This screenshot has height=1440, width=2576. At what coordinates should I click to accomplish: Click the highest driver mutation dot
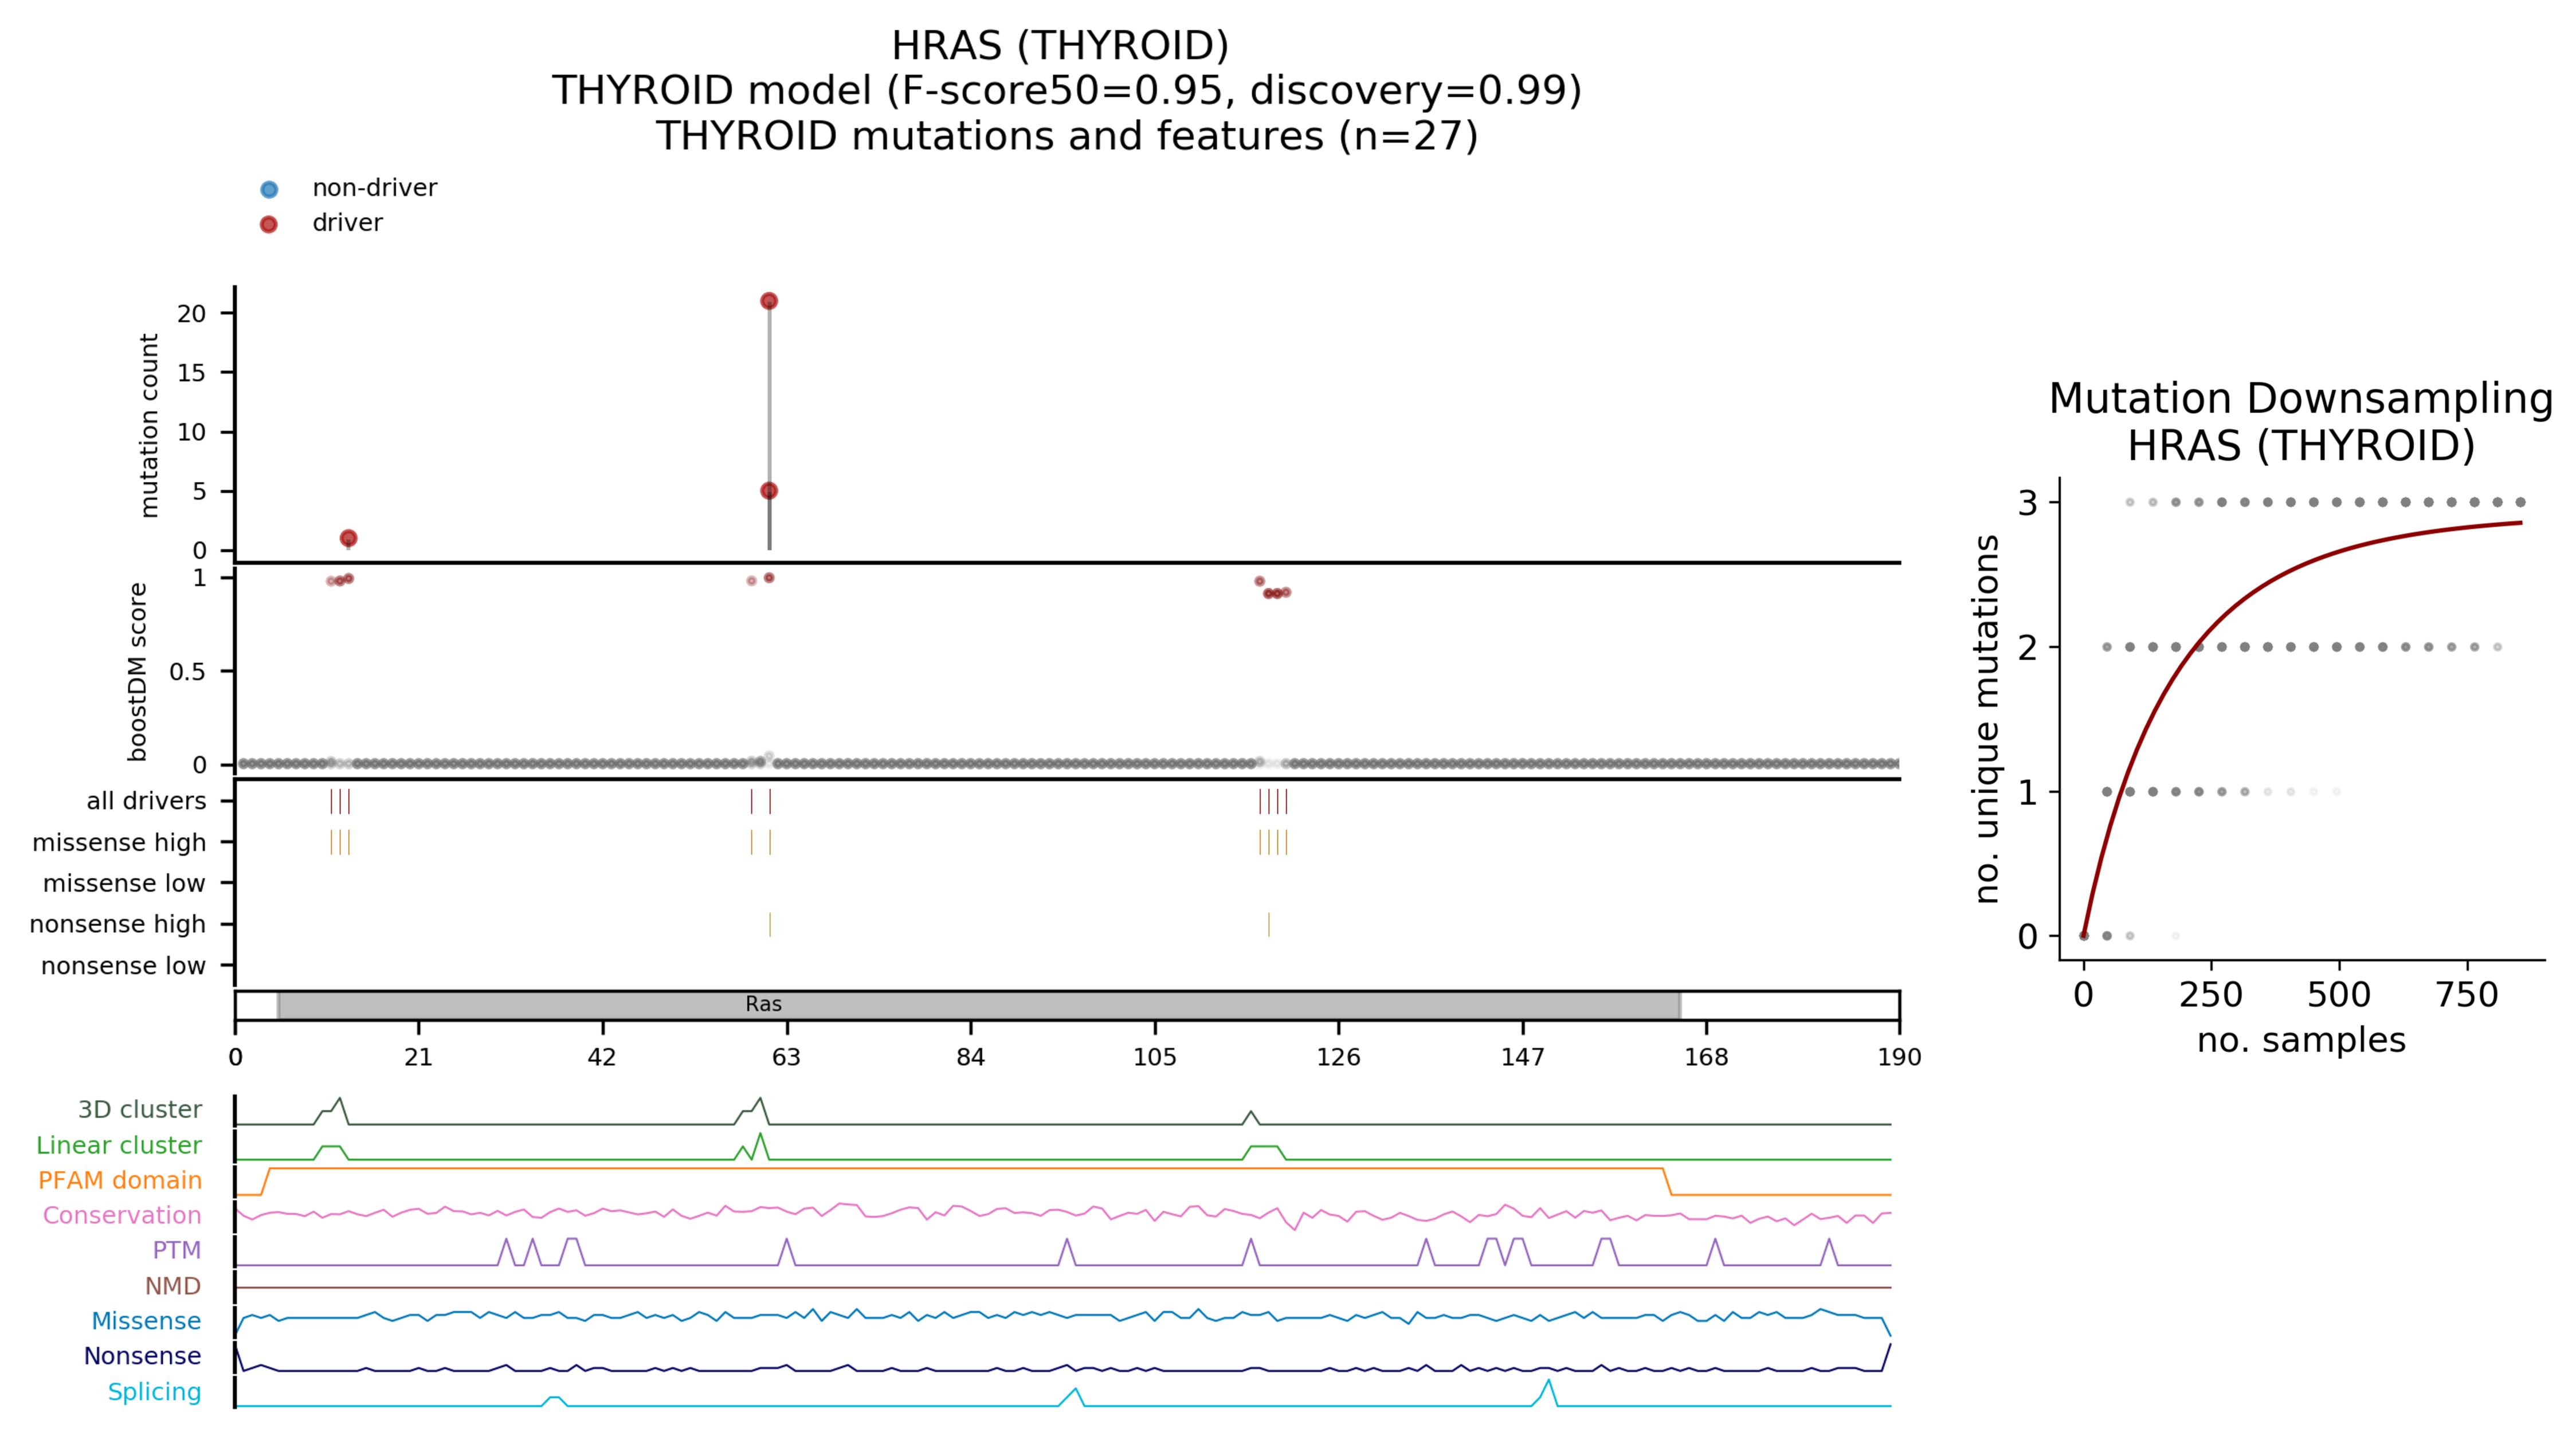pos(769,301)
